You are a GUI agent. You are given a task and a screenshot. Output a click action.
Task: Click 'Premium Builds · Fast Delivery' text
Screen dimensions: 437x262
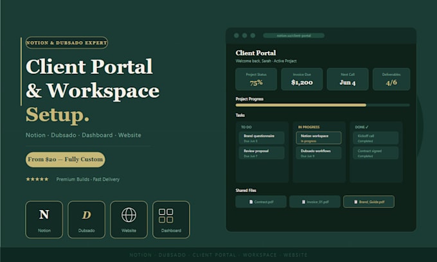pos(88,179)
